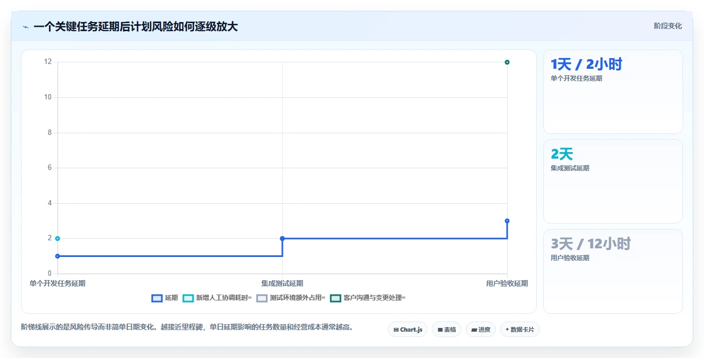The height and width of the screenshot is (358, 704).
Task: Click the 数据卡片 pill button
Action: click(x=520, y=330)
